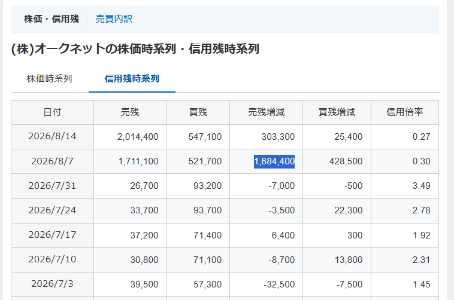Click the 売残 column header
Viewport: 454px width, 300px height.
tap(130, 112)
